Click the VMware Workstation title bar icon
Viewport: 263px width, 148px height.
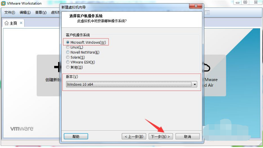pos(3,3)
